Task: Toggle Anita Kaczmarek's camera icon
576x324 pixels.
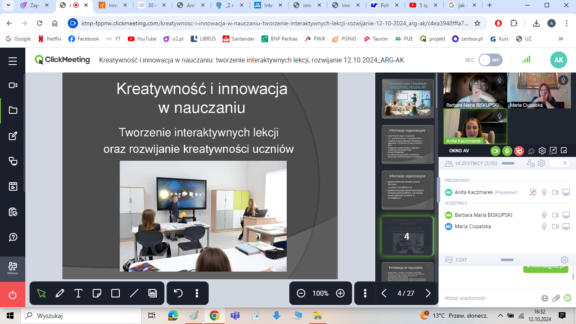Action: [555, 192]
